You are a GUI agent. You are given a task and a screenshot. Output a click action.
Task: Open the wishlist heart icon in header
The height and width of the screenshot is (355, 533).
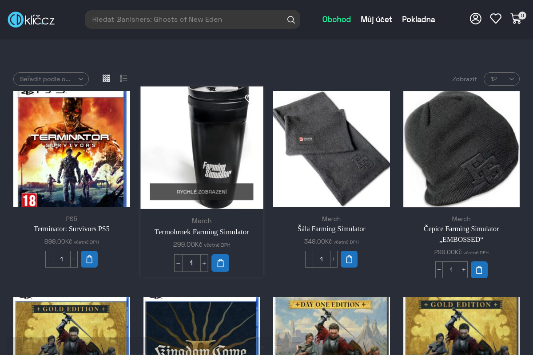(x=496, y=19)
